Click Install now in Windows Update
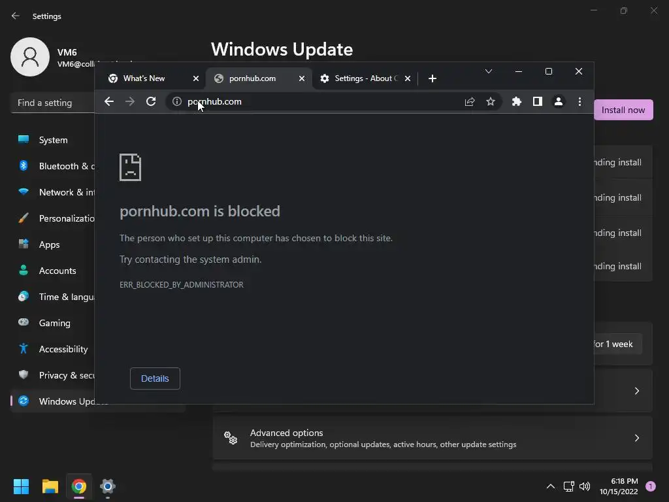Image resolution: width=669 pixels, height=502 pixels. pyautogui.click(x=623, y=110)
